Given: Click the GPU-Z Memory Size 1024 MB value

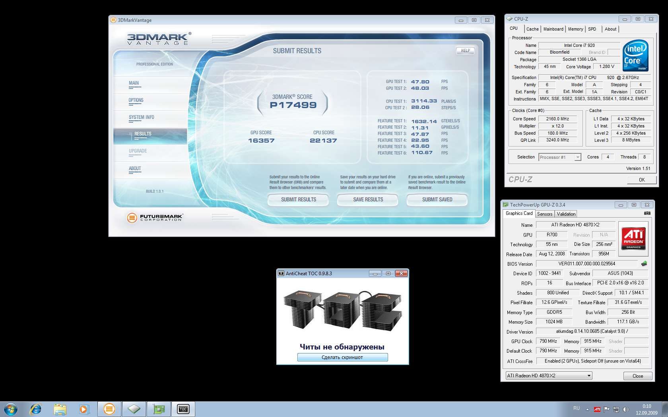Looking at the screenshot, I should [554, 322].
